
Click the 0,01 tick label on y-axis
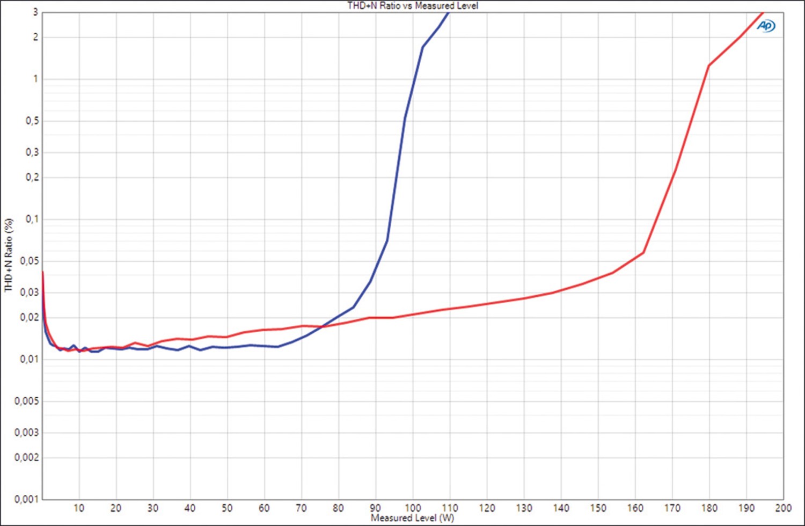[x=30, y=359]
